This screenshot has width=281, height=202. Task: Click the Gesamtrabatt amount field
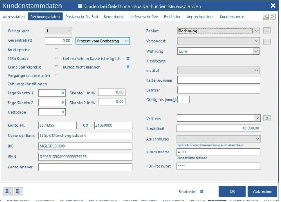tap(58, 41)
